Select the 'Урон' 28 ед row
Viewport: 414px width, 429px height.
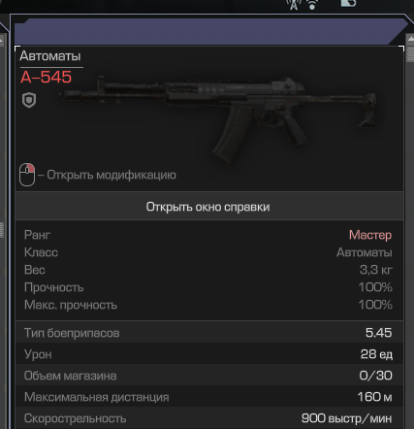(x=209, y=354)
